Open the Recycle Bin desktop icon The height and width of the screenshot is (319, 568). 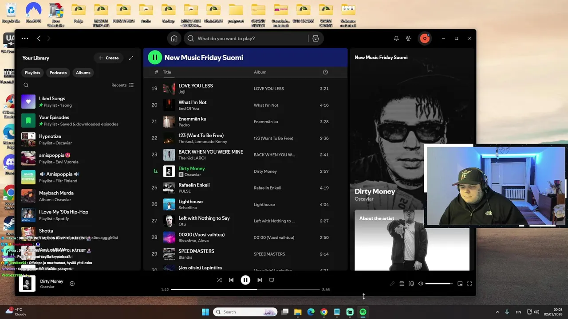[x=11, y=12]
